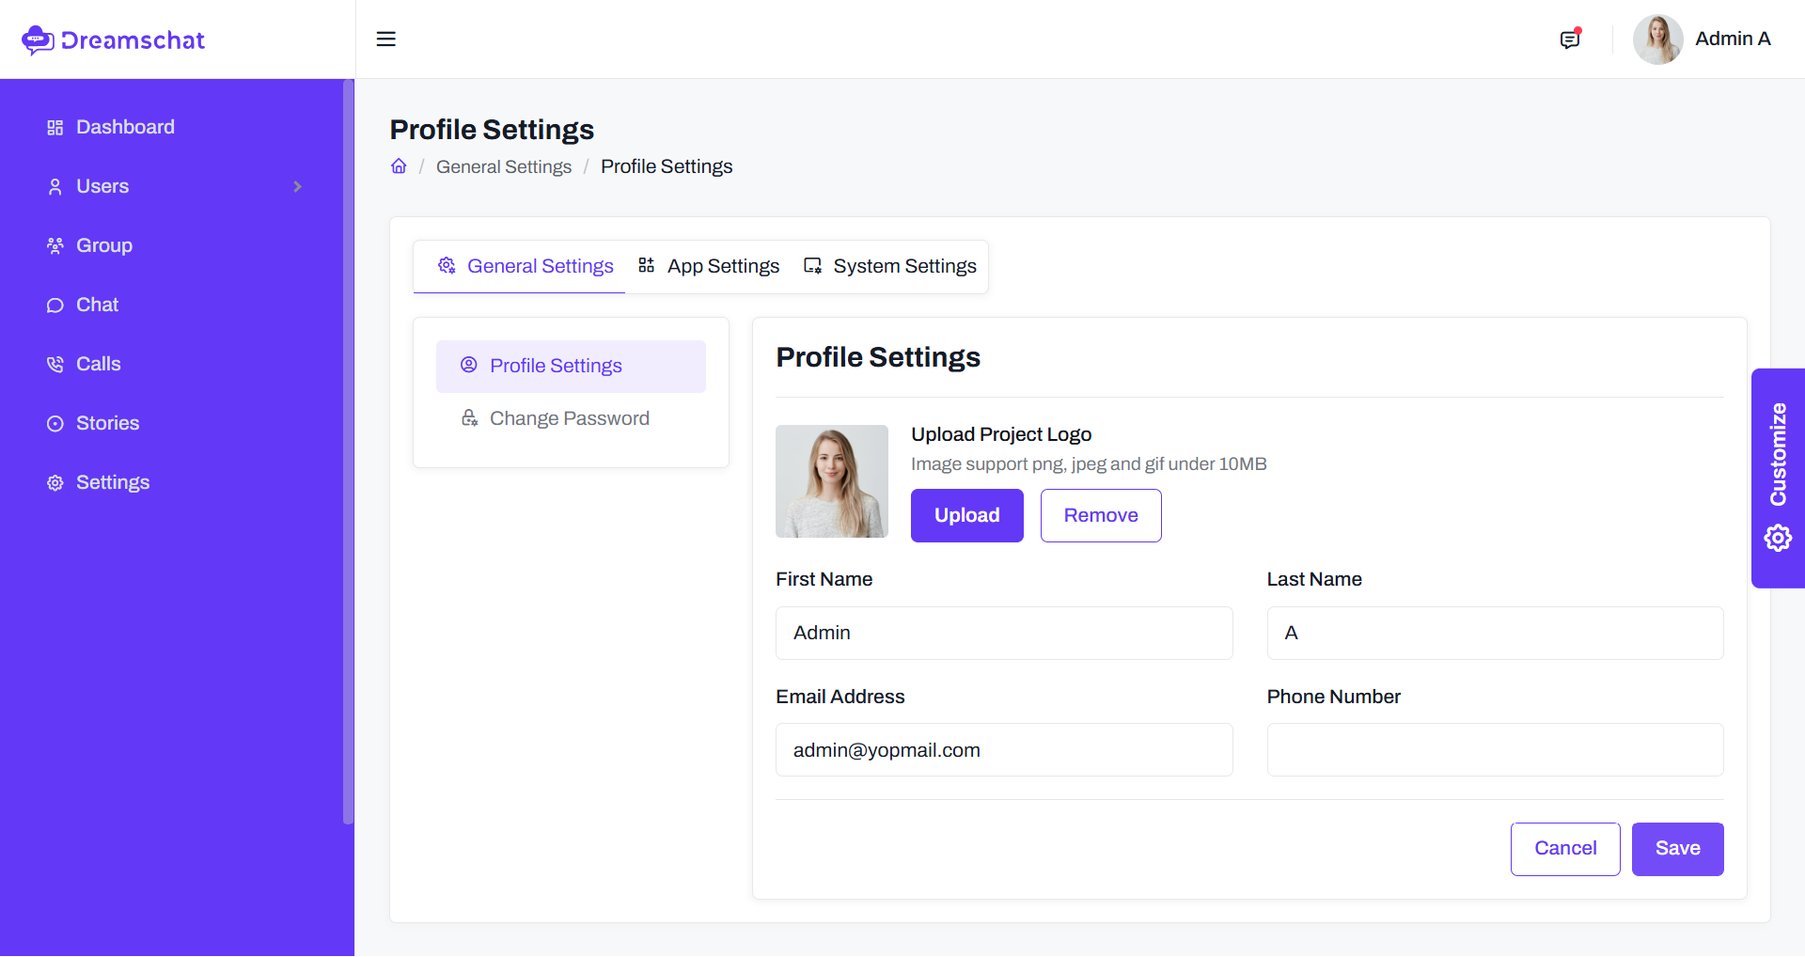This screenshot has height=957, width=1805.
Task: Open the Admin A user menu name
Action: click(x=1733, y=39)
